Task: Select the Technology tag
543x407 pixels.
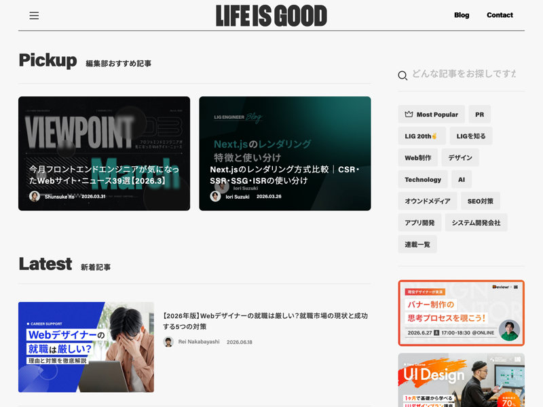Action: (423, 179)
